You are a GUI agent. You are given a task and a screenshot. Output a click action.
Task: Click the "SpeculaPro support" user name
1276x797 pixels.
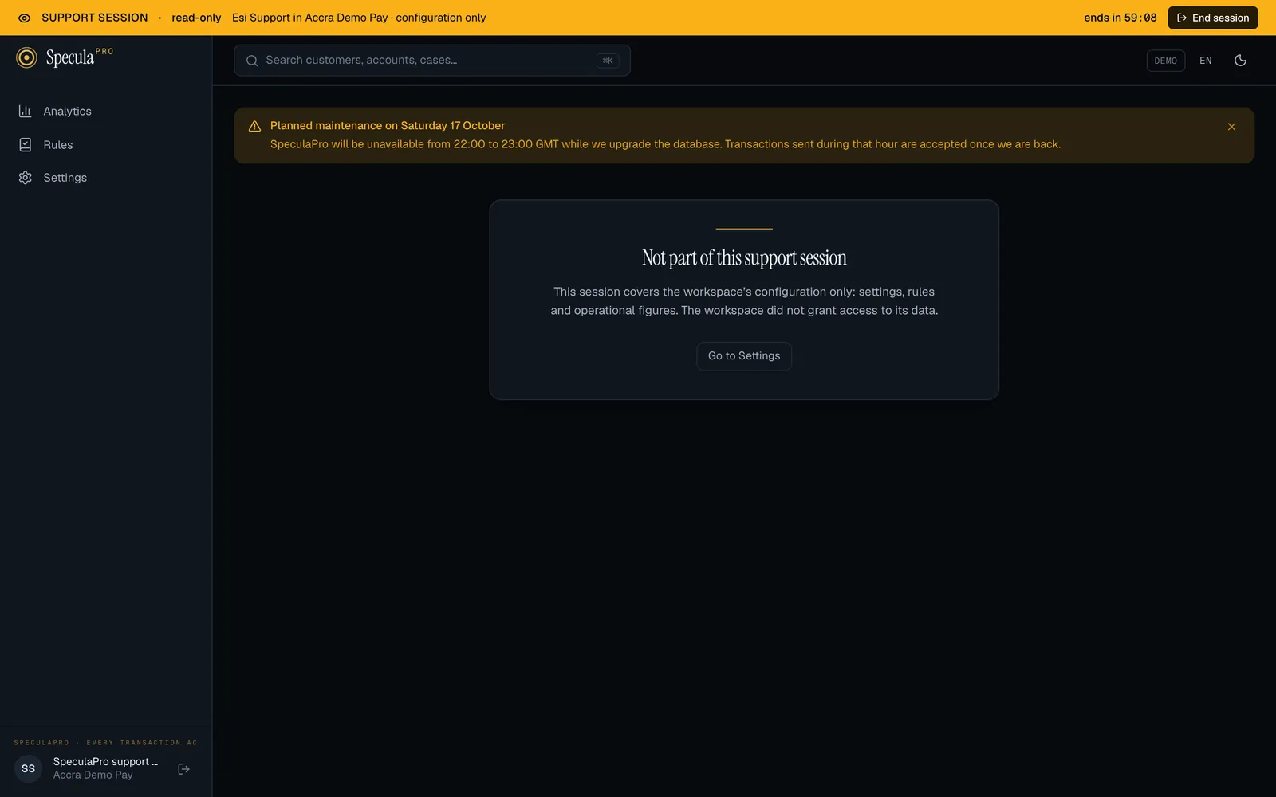point(106,762)
